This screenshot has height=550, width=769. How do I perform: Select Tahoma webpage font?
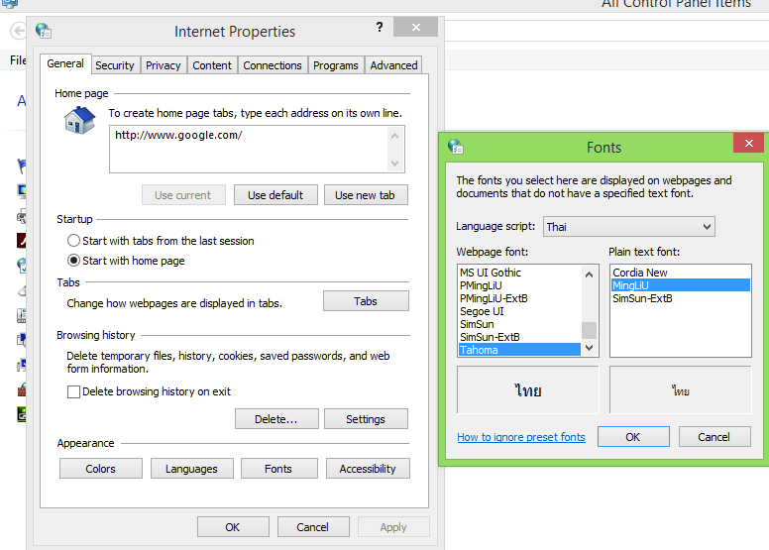click(519, 350)
